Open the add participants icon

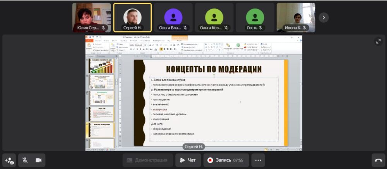pos(9,160)
